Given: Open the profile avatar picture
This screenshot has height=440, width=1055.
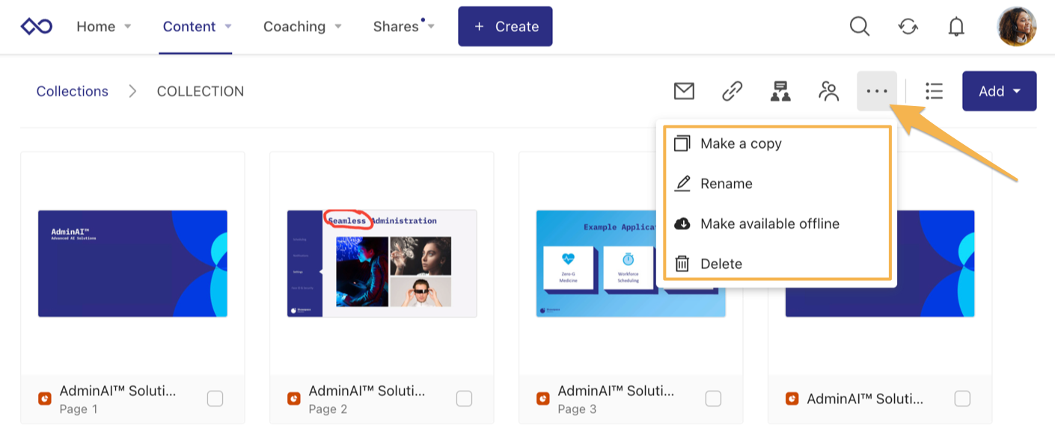Looking at the screenshot, I should (x=1017, y=26).
